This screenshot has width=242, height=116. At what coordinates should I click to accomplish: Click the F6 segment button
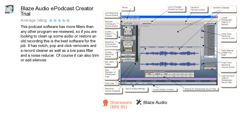click(x=190, y=74)
